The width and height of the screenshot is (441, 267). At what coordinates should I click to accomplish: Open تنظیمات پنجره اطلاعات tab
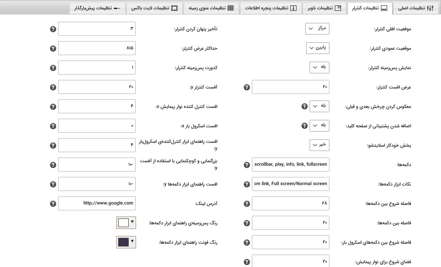point(271,8)
